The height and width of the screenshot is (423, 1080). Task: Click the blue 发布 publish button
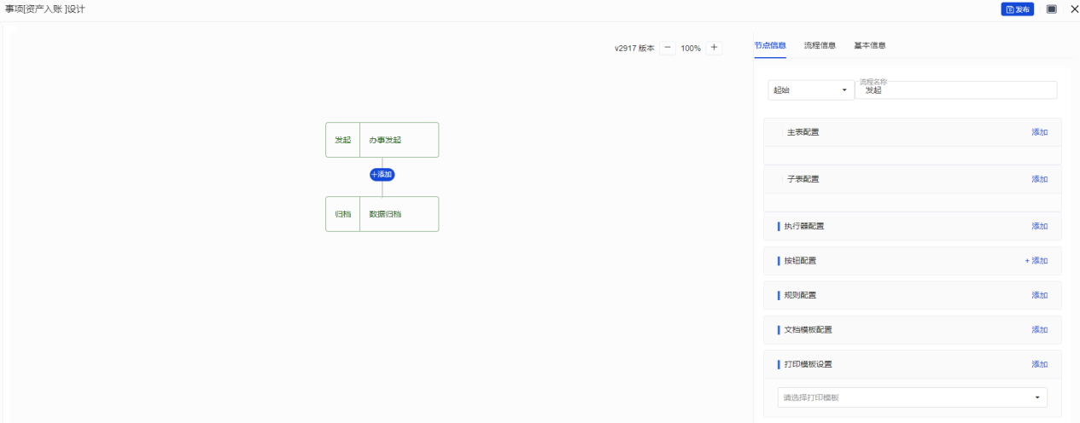point(1017,9)
